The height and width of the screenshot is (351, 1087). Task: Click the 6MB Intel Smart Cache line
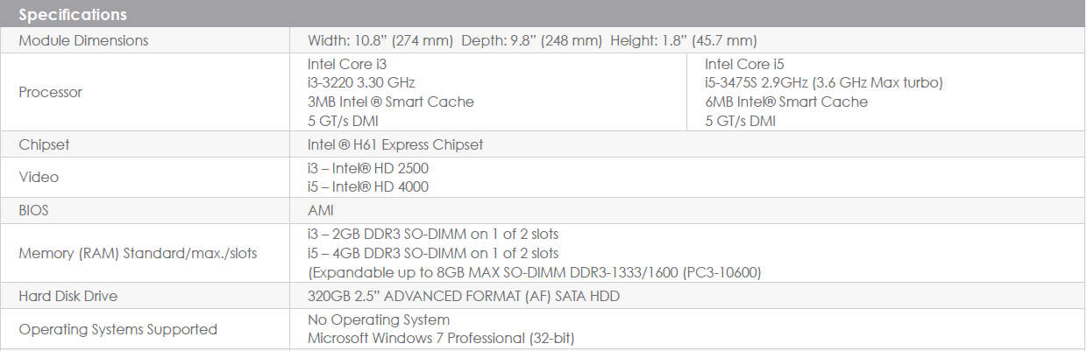click(786, 102)
